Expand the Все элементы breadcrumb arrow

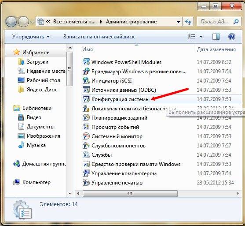pos(101,22)
